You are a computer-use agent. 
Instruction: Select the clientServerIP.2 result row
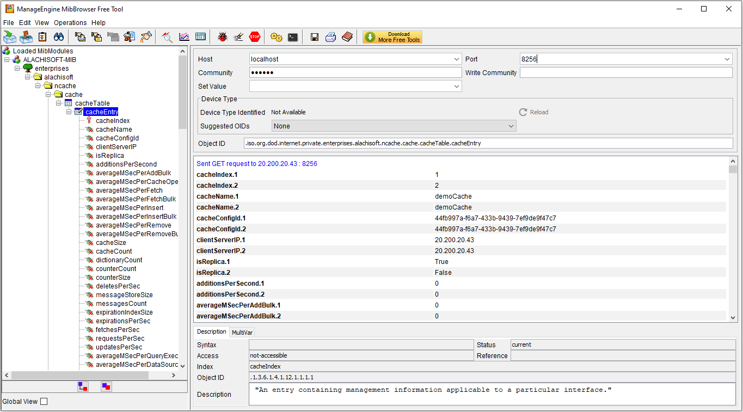[460, 251]
